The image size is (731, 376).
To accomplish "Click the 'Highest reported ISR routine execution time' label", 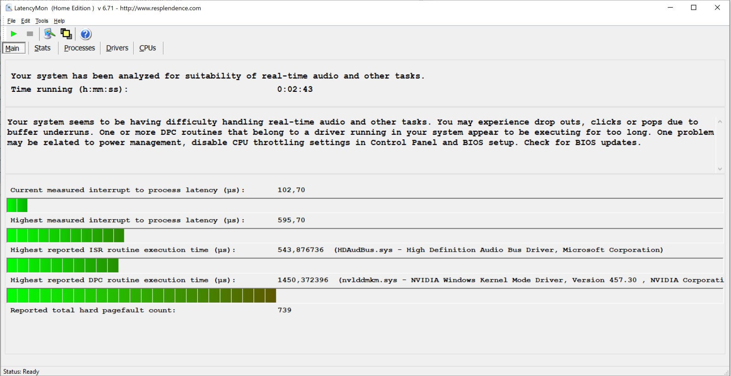I will 123,250.
